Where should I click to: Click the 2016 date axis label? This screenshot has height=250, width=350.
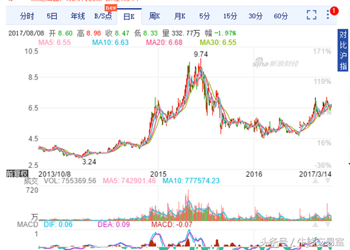(x=254, y=174)
